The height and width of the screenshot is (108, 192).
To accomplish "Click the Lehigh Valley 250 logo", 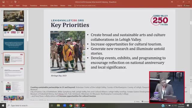I will tap(159, 20).
